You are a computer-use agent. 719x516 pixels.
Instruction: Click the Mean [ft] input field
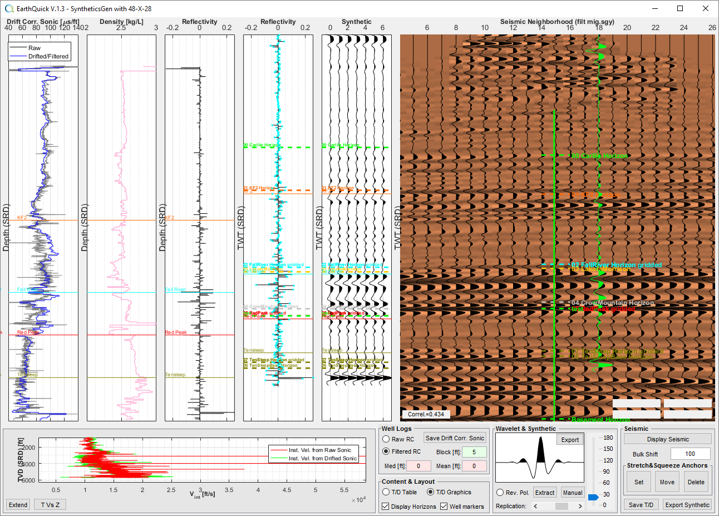coord(474,466)
